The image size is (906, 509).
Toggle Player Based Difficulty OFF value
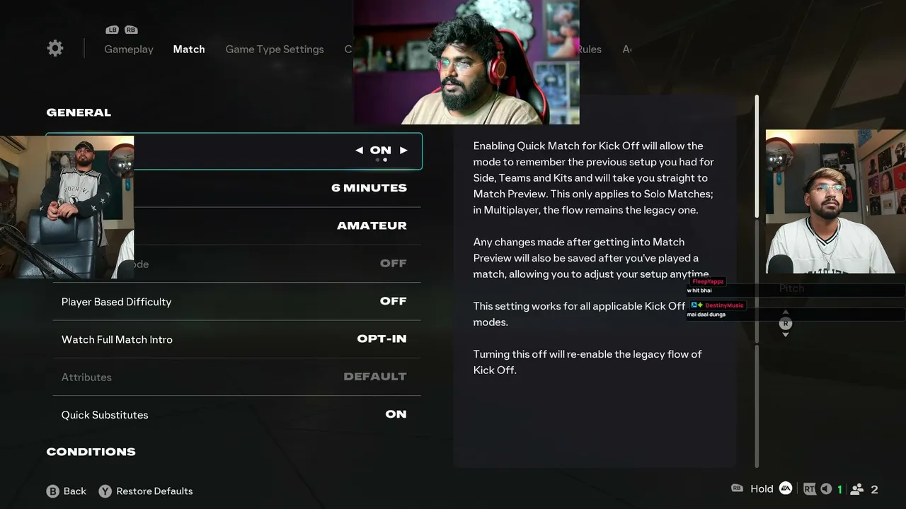(x=393, y=301)
